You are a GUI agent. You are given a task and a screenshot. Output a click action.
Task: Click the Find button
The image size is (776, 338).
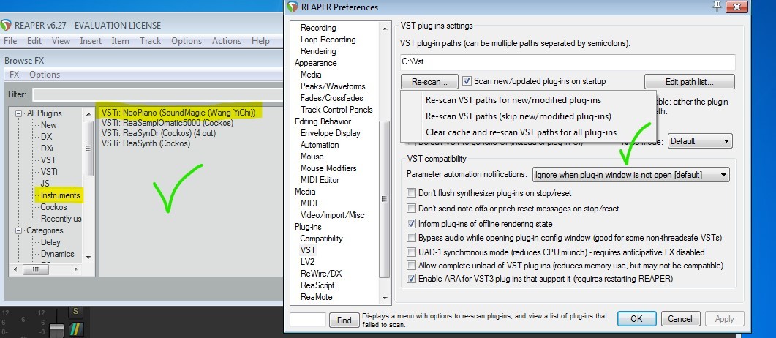(344, 320)
